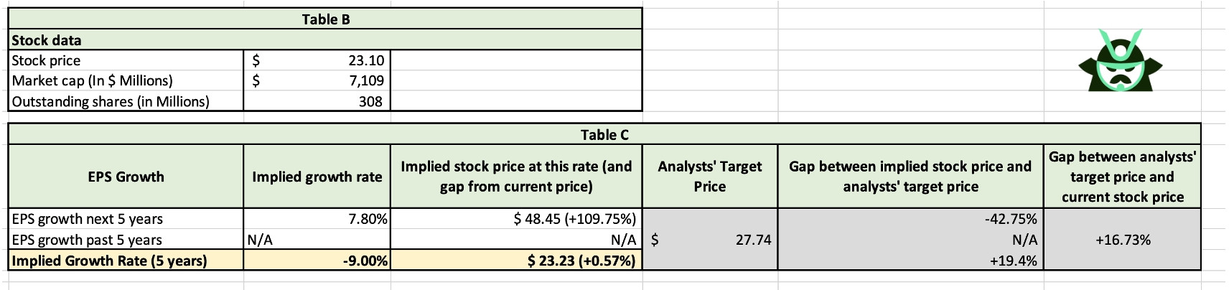The width and height of the screenshot is (1229, 290).
Task: Click the stock price value 23.10
Action: 366,61
